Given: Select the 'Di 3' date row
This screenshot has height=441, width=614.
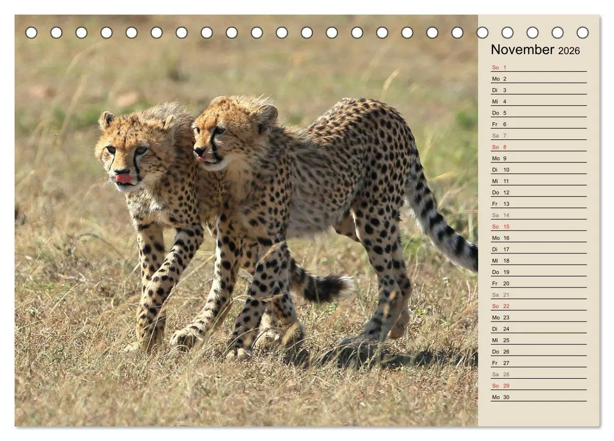Looking at the screenshot, I should 538,90.
